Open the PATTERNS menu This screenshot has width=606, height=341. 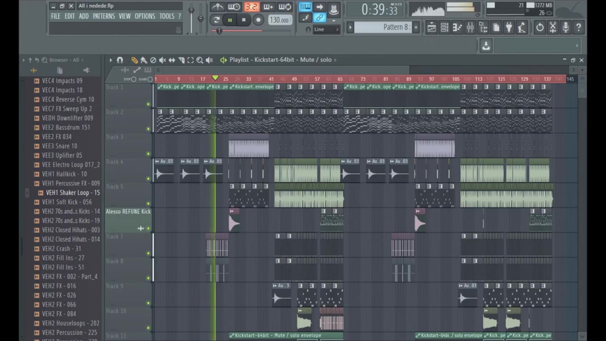(x=104, y=16)
